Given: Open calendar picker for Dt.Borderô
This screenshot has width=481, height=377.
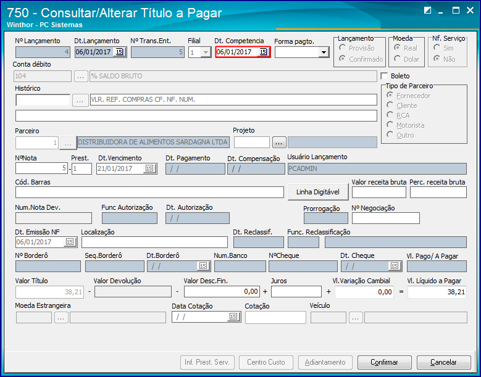Looking at the screenshot, I should pyautogui.click(x=203, y=266).
